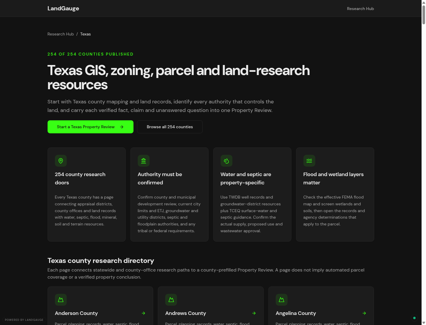Click the courthouse icon on Authority card
This screenshot has width=426, height=325.
[x=143, y=161]
